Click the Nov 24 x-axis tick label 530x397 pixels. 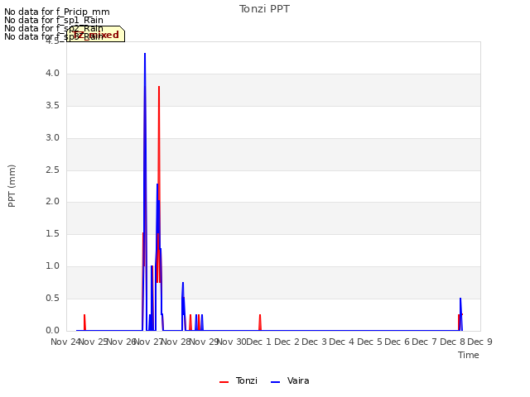tap(65, 342)
